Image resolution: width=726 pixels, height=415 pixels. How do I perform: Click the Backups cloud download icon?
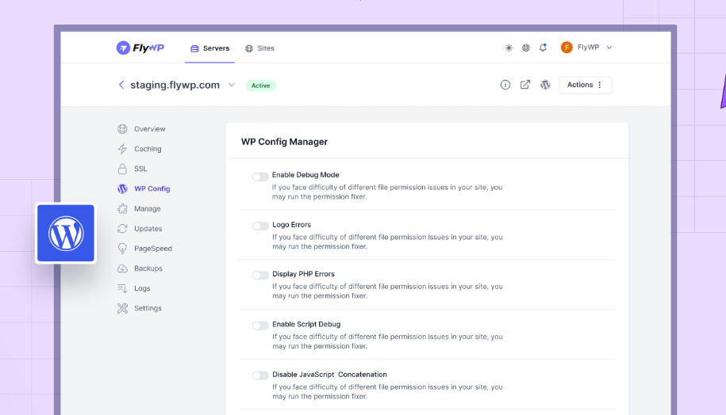pyautogui.click(x=122, y=268)
